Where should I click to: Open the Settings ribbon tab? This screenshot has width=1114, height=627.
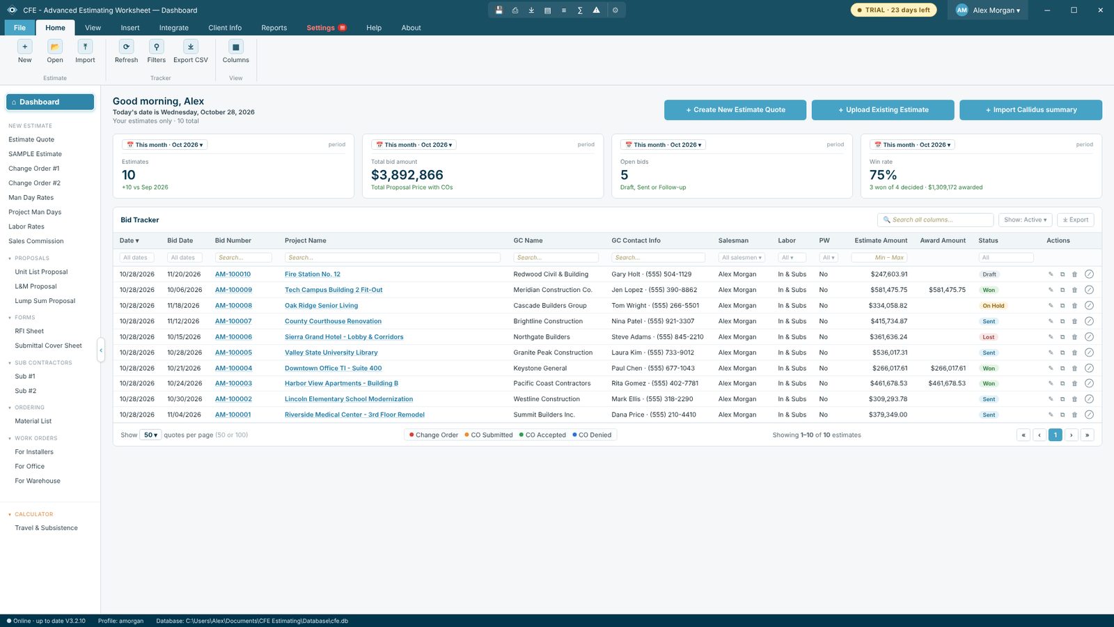tap(327, 28)
